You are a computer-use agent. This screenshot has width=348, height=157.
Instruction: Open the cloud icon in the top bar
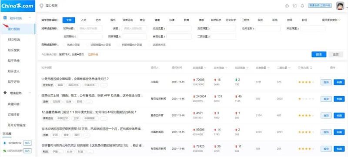[287, 6]
